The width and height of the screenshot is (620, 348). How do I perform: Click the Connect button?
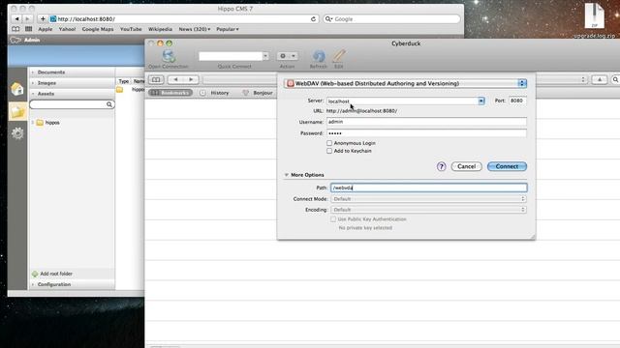[507, 166]
